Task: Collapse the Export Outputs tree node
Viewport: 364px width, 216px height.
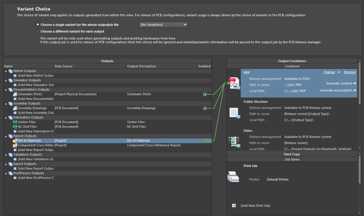Action: (x=6, y=164)
